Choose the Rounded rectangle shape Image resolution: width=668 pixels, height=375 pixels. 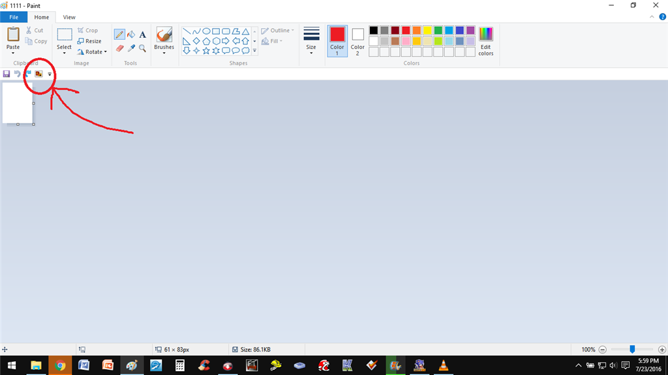click(x=226, y=31)
